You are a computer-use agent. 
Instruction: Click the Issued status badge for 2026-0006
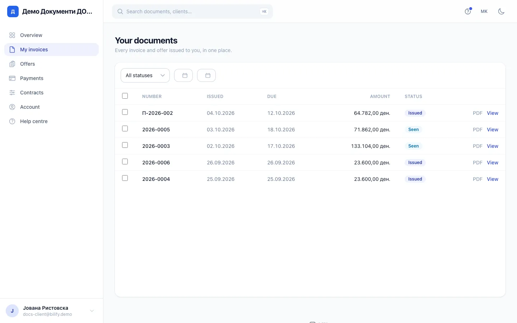(415, 163)
